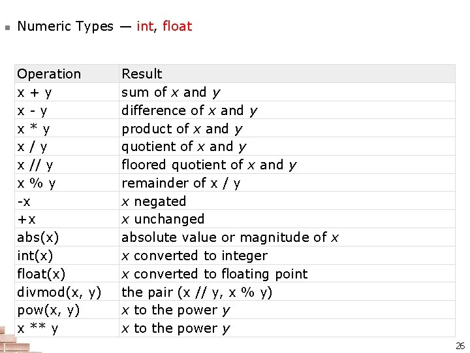
Task: Select the 'float(x)' operation cell
Action: 41,274
